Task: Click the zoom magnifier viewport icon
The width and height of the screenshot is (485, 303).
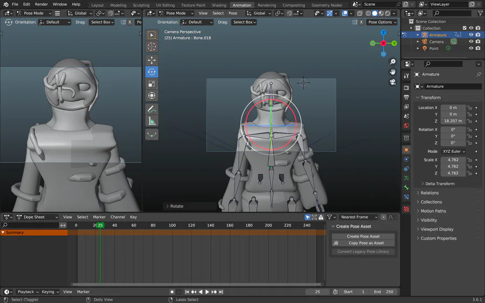Action: pos(393,62)
